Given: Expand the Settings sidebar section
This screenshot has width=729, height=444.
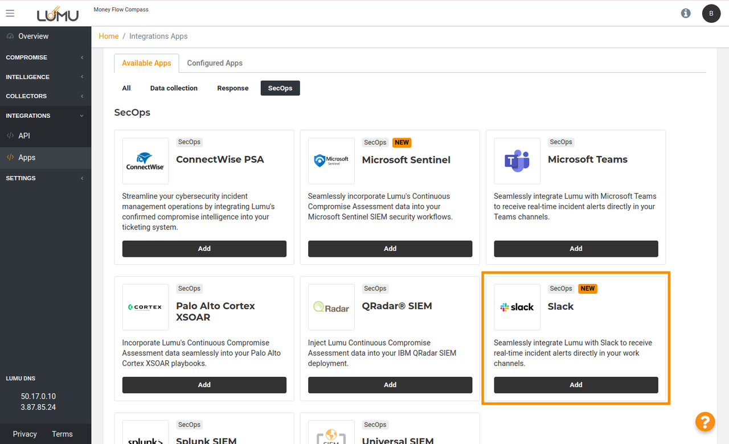Looking at the screenshot, I should [x=46, y=178].
